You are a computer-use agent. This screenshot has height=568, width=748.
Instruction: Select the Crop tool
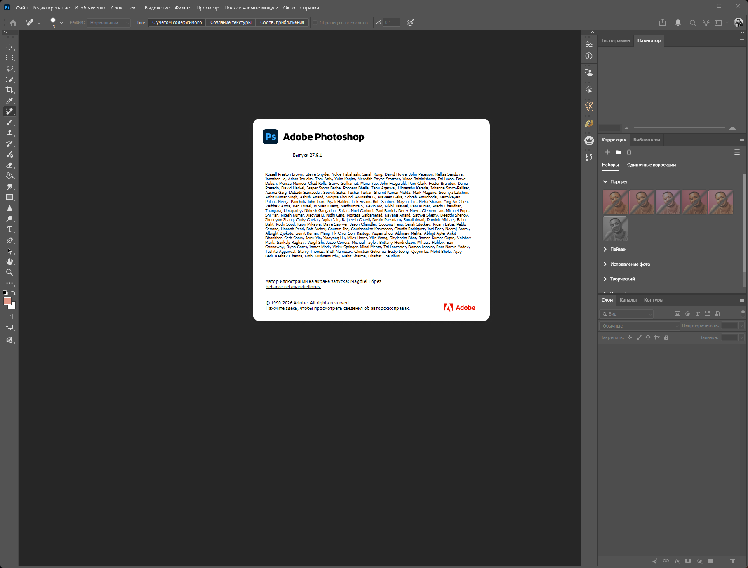9,90
